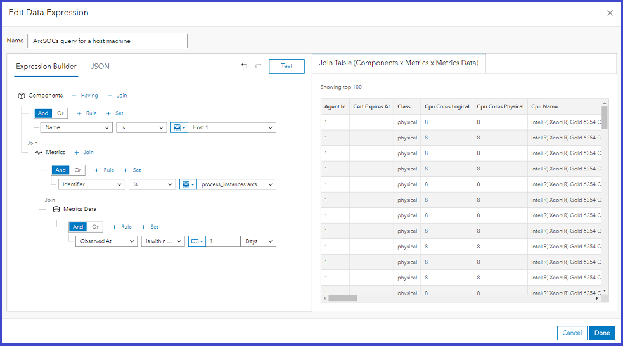Screen dimensions: 623x346
Task: Switch Metrics condition to Or
Action: (78, 170)
